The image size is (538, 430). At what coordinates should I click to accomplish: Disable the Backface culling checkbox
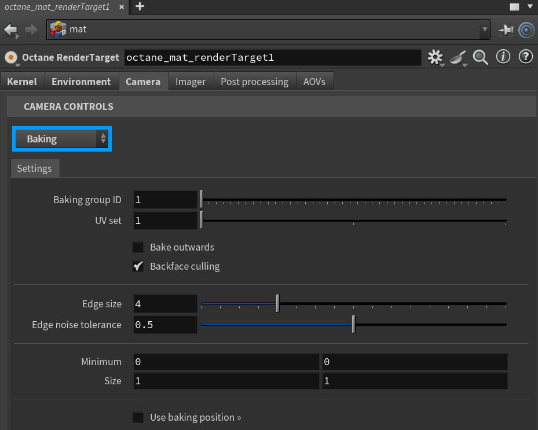tap(138, 267)
